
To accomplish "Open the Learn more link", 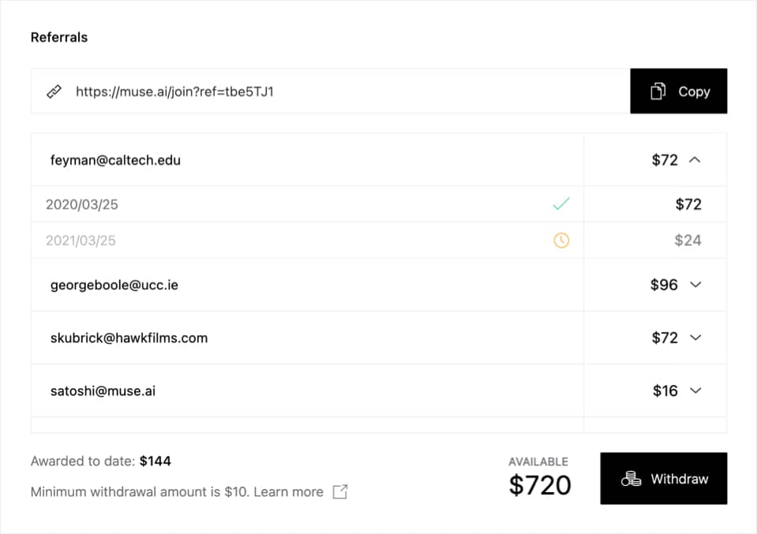I will tap(288, 491).
